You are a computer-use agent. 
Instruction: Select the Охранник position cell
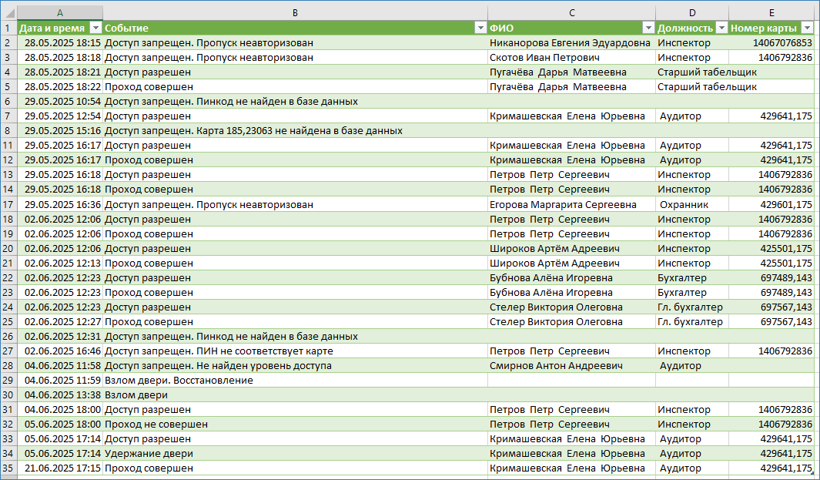click(x=691, y=205)
